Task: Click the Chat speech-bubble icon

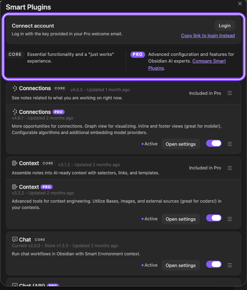Action: pos(15,239)
